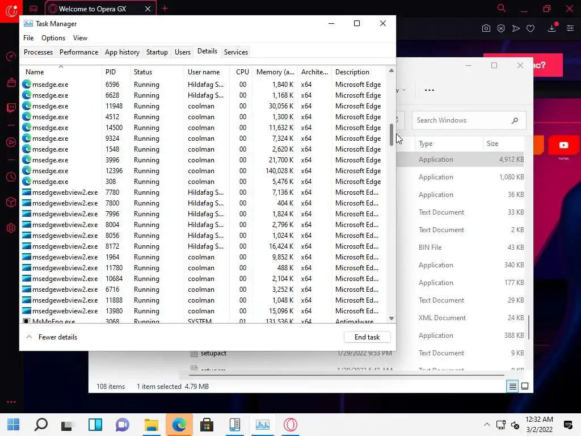Open the Opera GX main menu logo

(x=11, y=11)
